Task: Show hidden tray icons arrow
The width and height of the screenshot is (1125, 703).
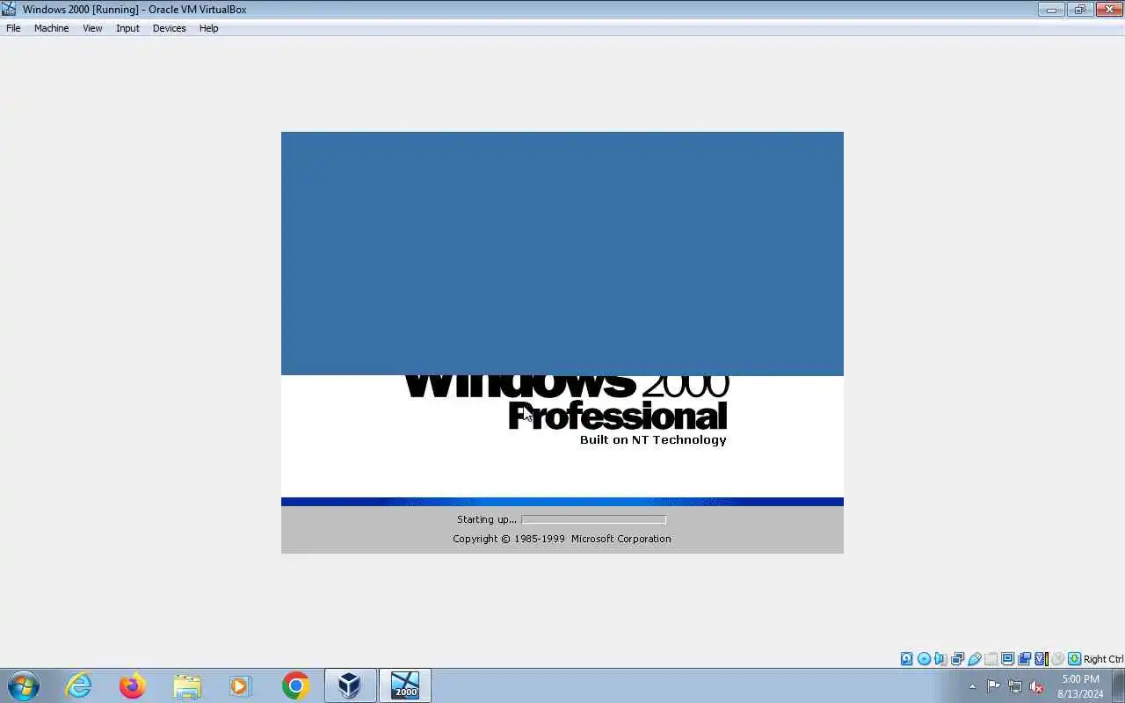Action: pos(972,686)
